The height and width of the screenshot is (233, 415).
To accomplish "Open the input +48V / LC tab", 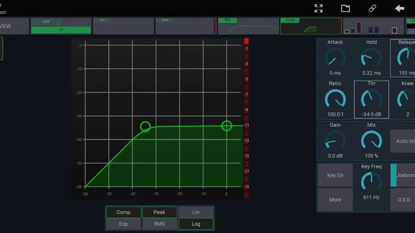I will click(x=61, y=26).
